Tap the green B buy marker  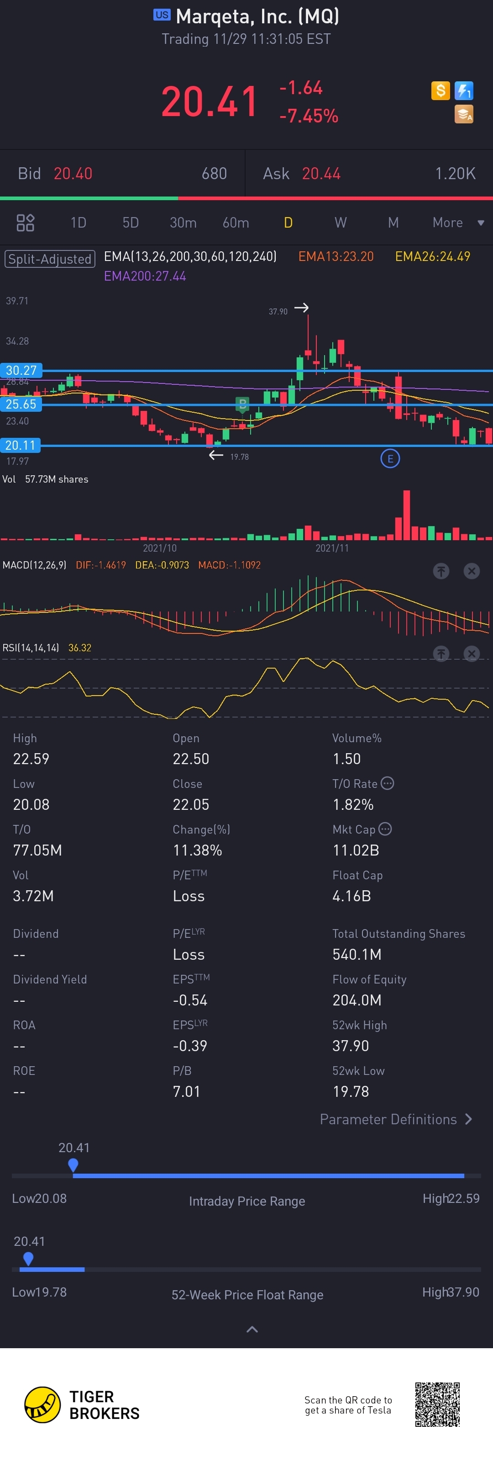click(x=242, y=404)
